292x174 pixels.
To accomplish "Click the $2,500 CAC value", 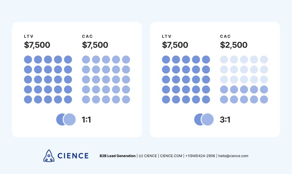I will (234, 45).
